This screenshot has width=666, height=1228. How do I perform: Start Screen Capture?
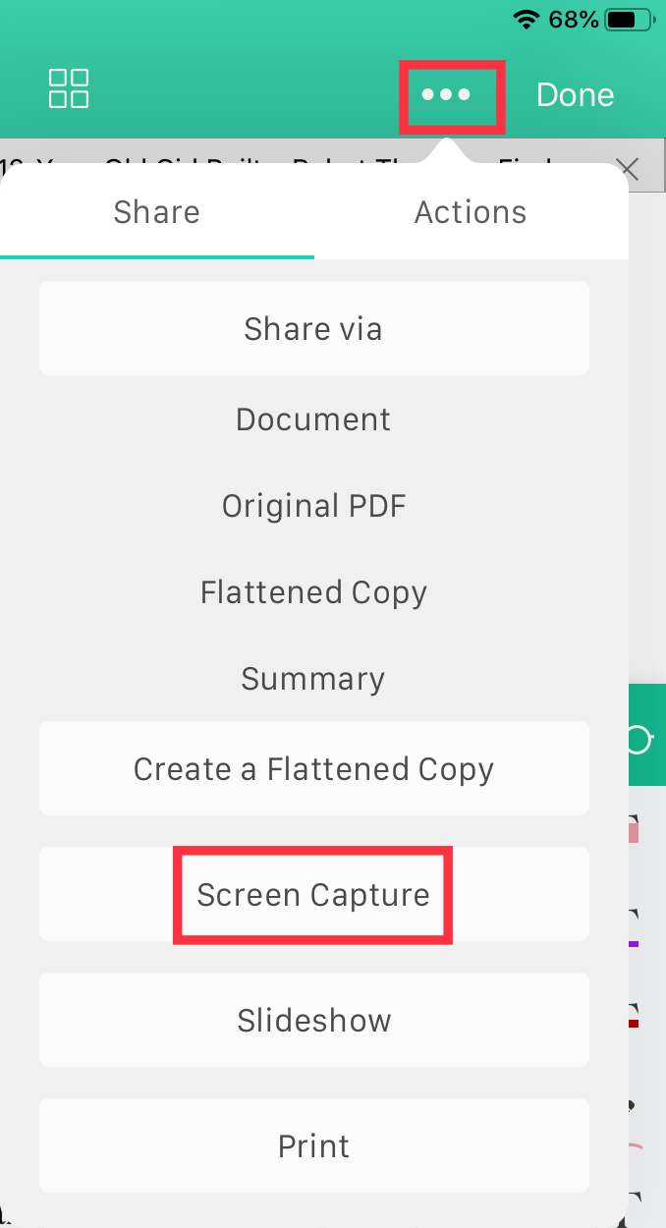pos(314,894)
